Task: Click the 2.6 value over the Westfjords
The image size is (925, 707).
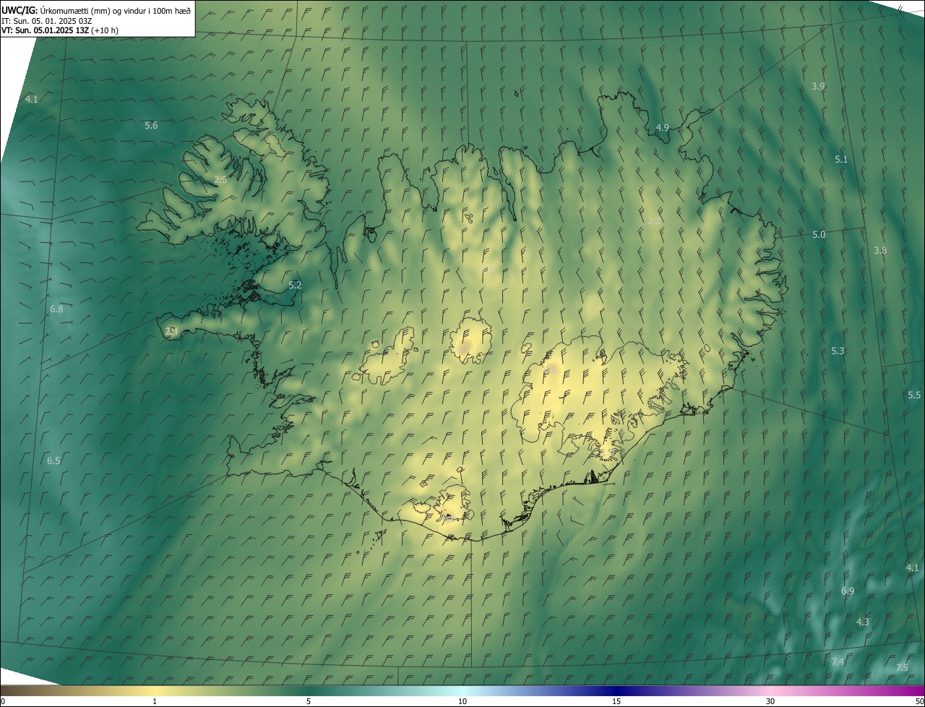Action: point(221,179)
